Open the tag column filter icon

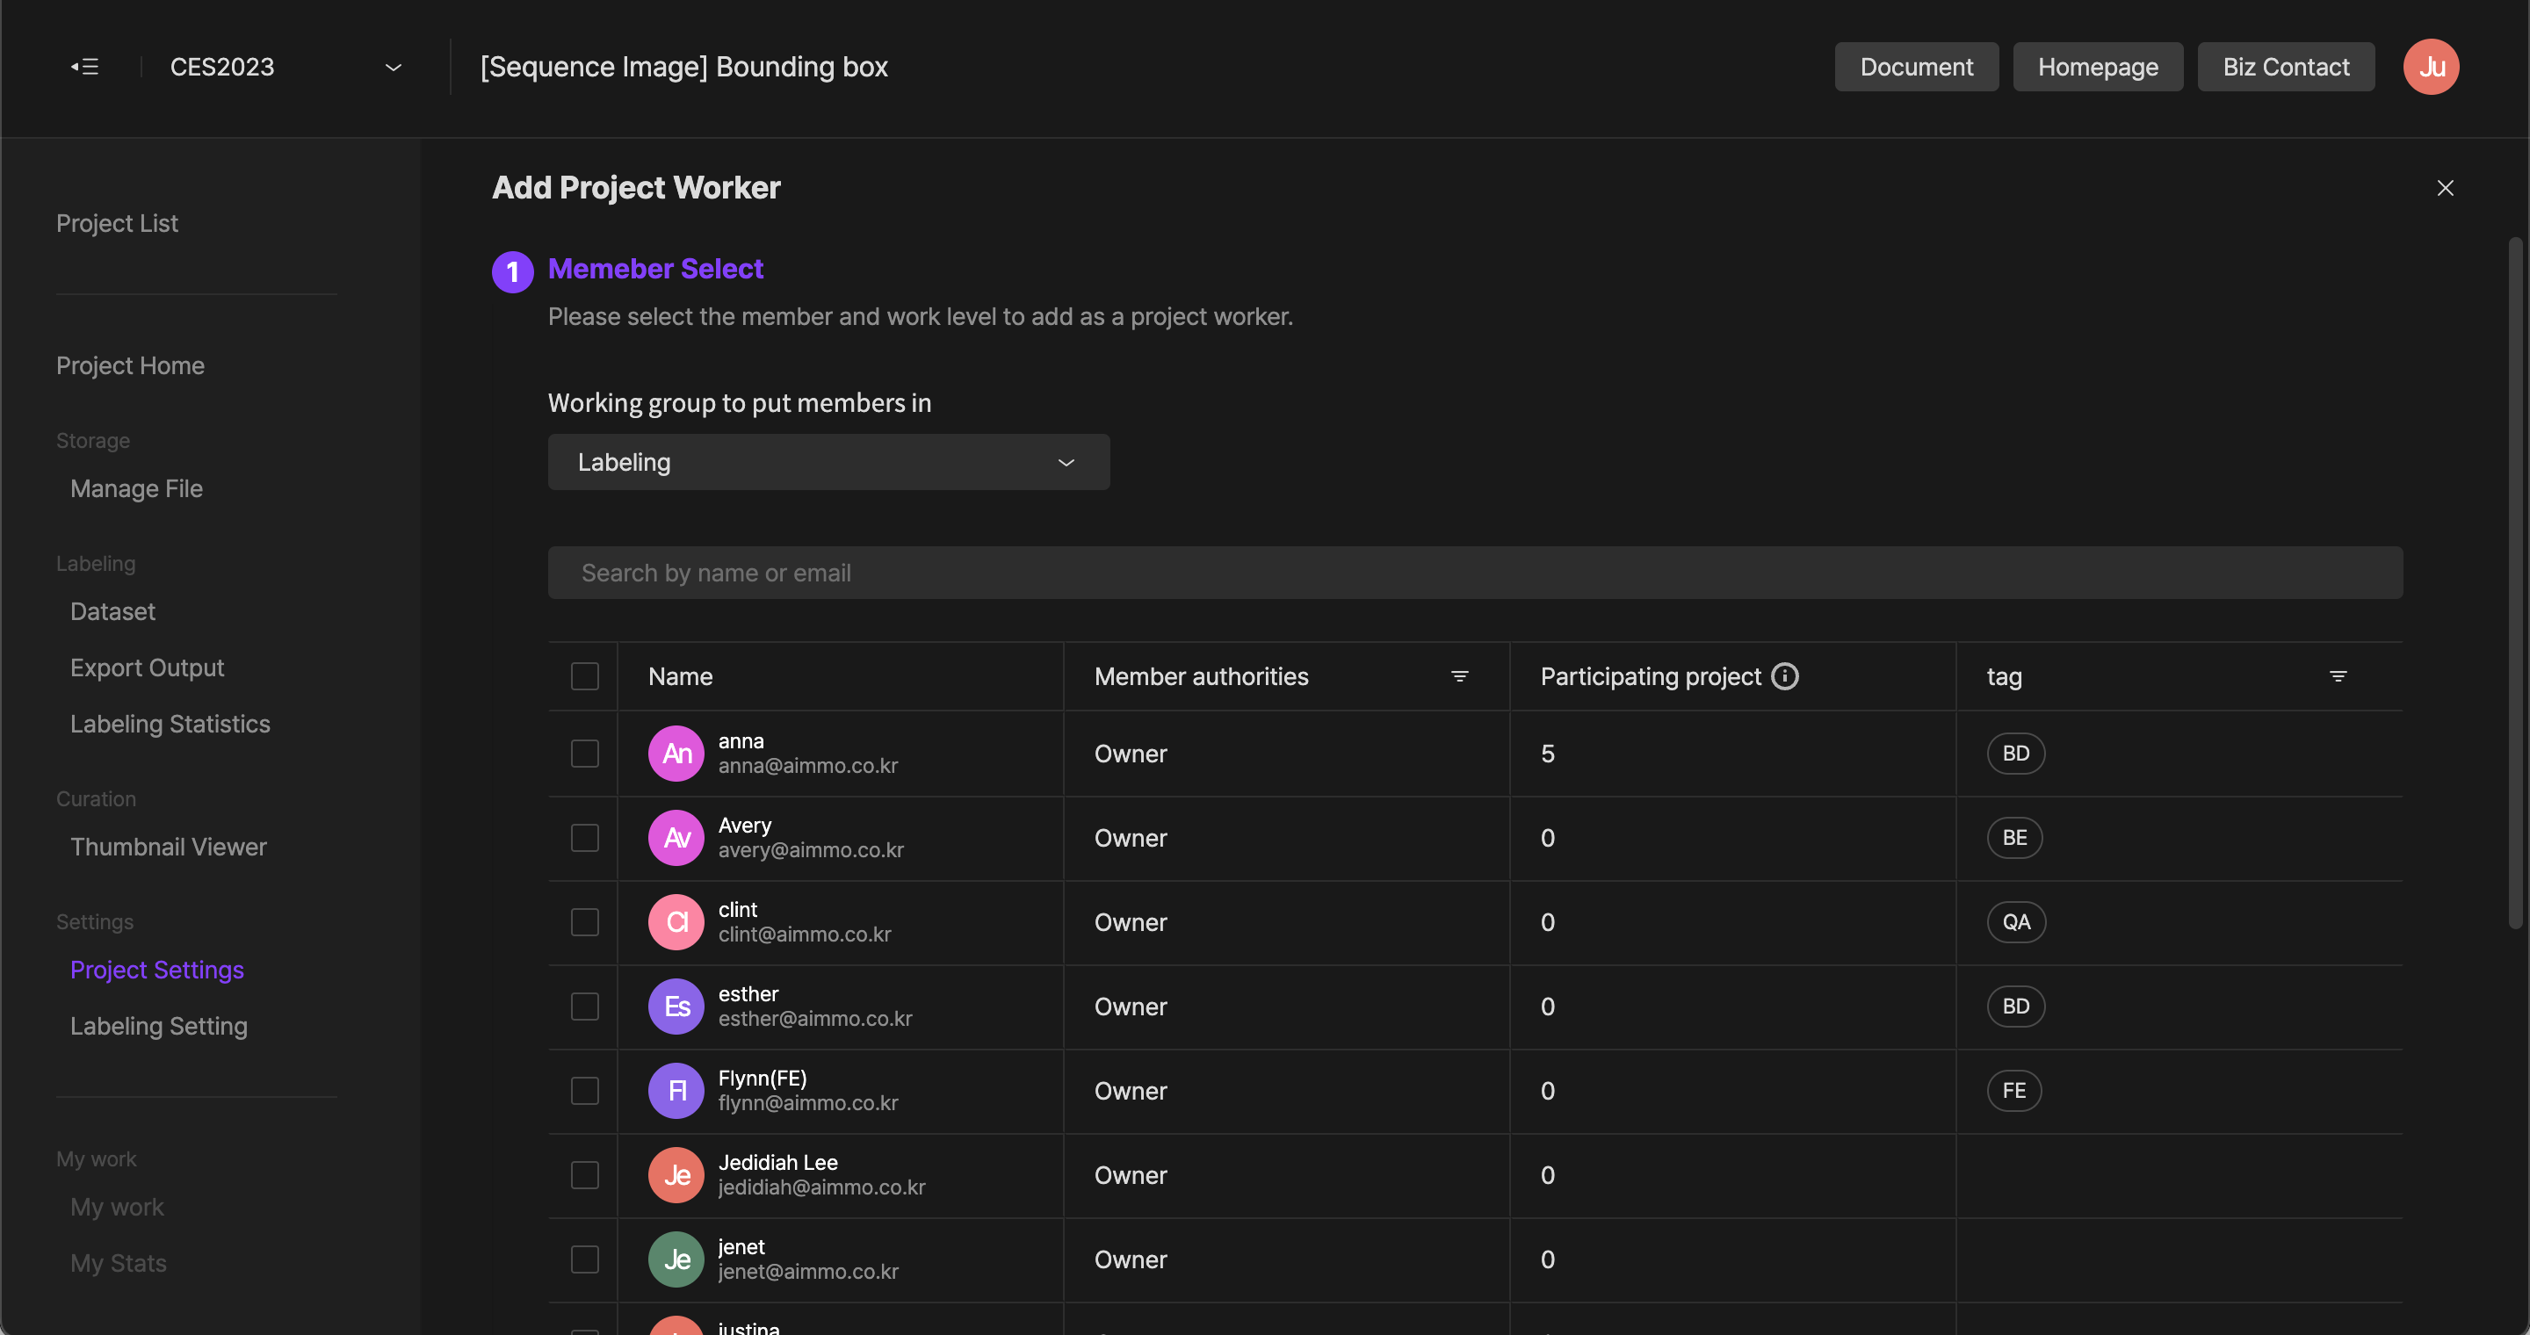pos(2338,676)
